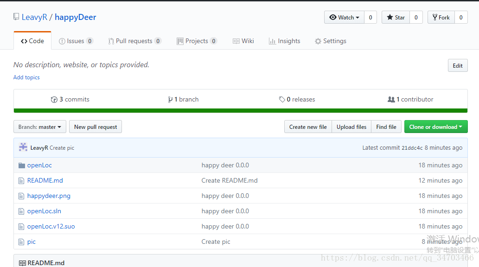Click the latest commit hash 21ddc4c

coord(412,148)
